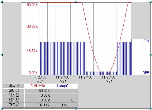Click the bottom-right selection handle
Viewport: 152px width, 110px height.
click(150, 108)
